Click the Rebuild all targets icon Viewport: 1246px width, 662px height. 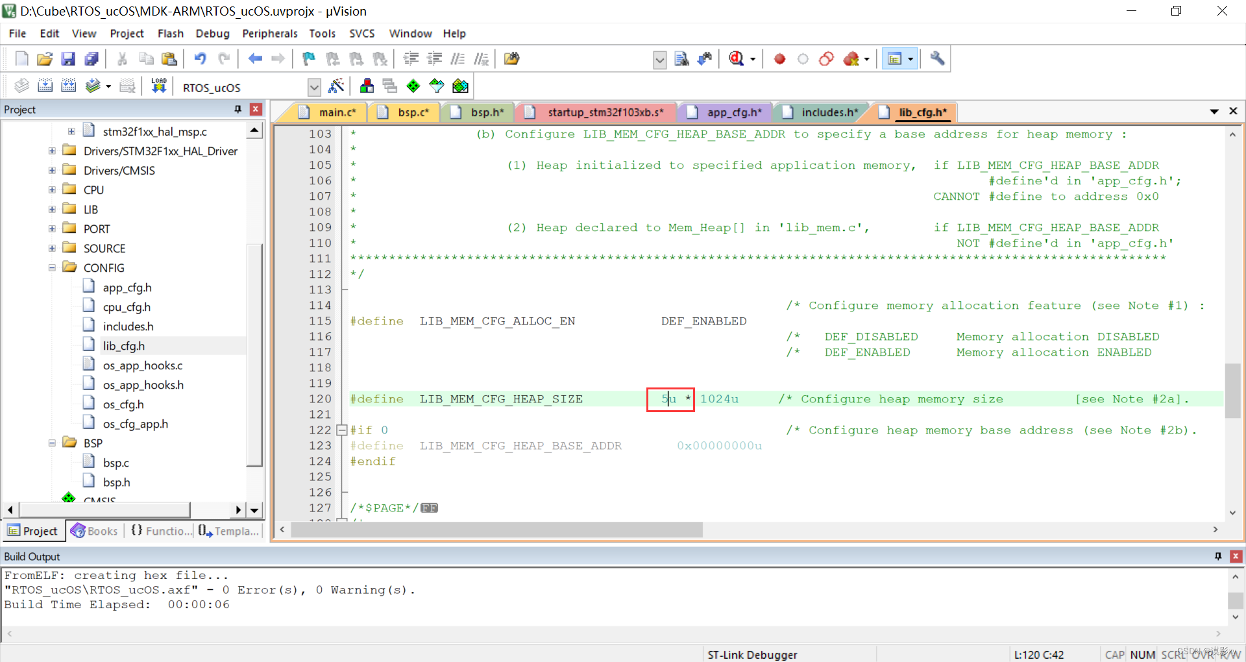[68, 86]
